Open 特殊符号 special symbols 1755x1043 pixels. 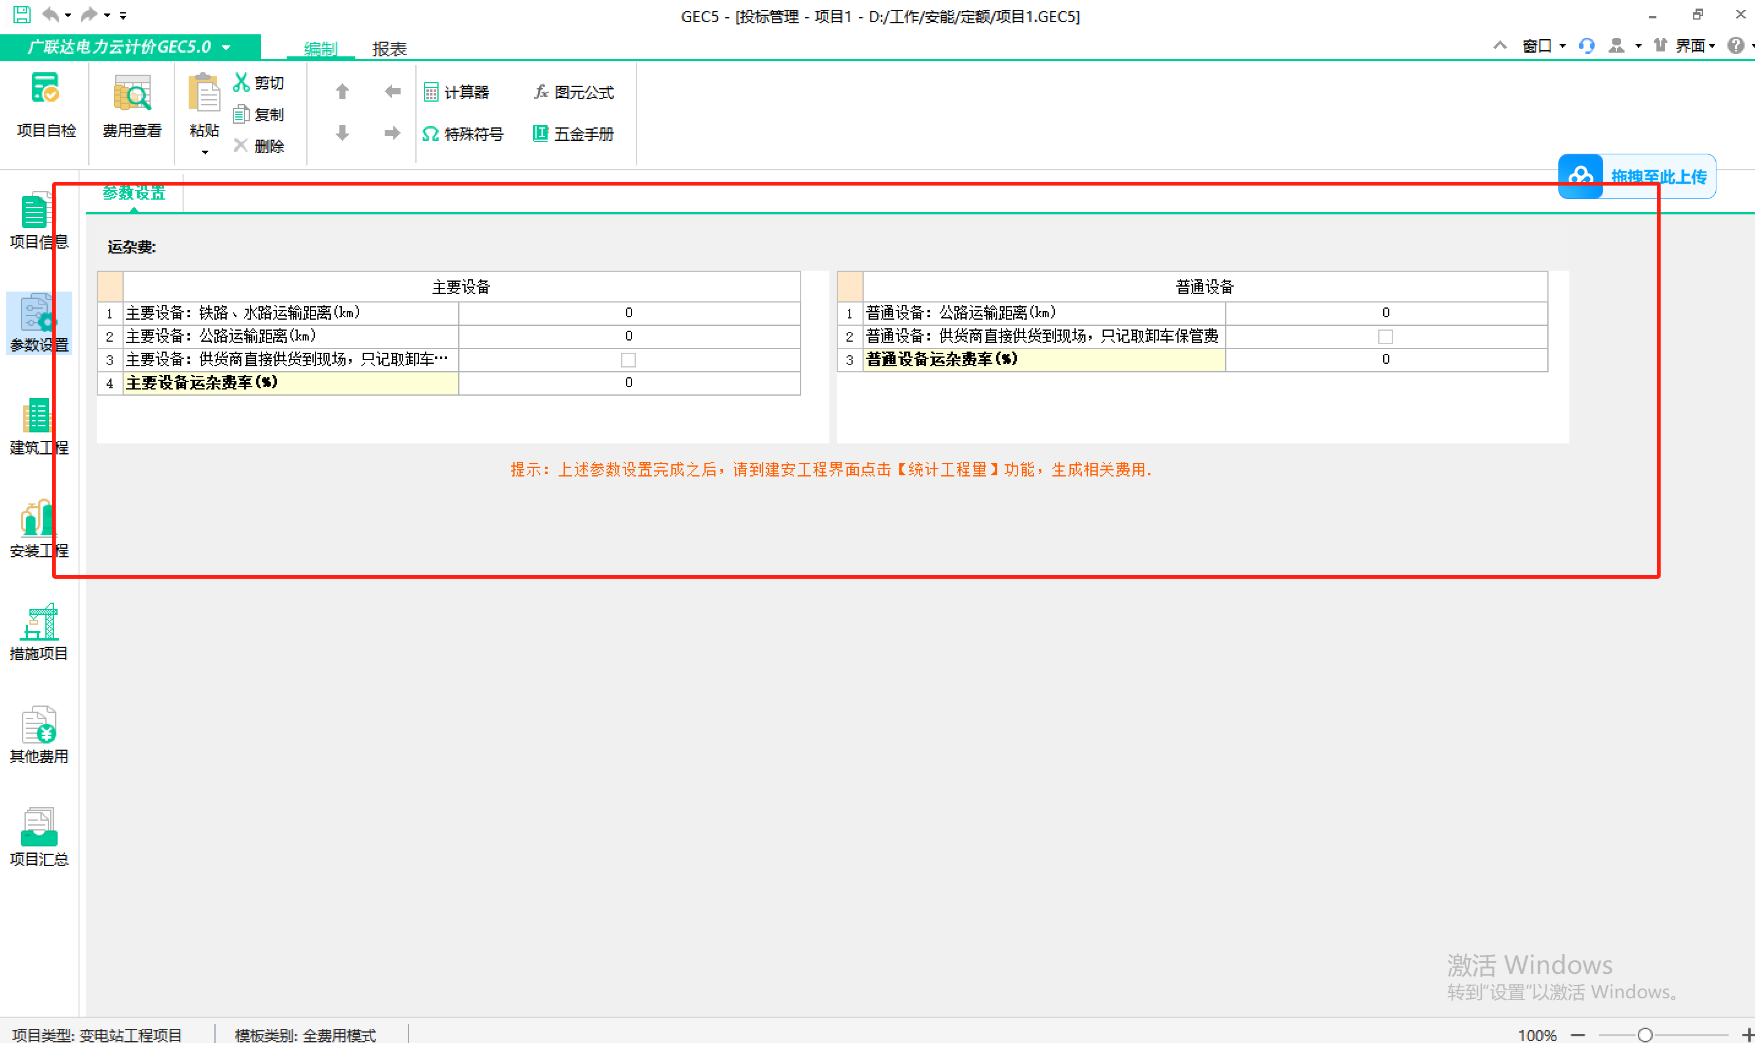[x=463, y=134]
